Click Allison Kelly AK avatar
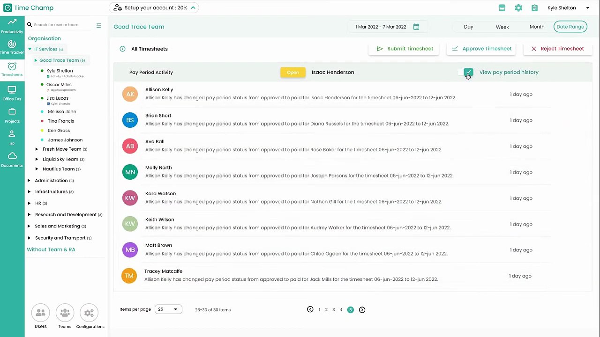Viewport: 600px width, 337px height. point(130,94)
